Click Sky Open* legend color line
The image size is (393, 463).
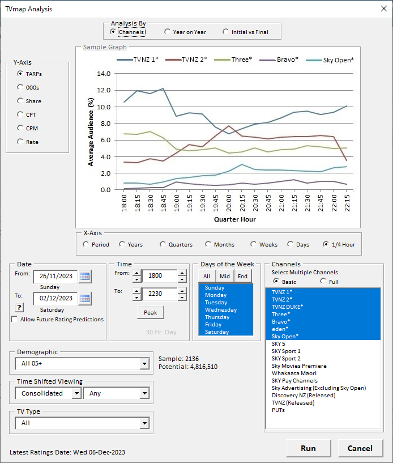pyautogui.click(x=314, y=60)
